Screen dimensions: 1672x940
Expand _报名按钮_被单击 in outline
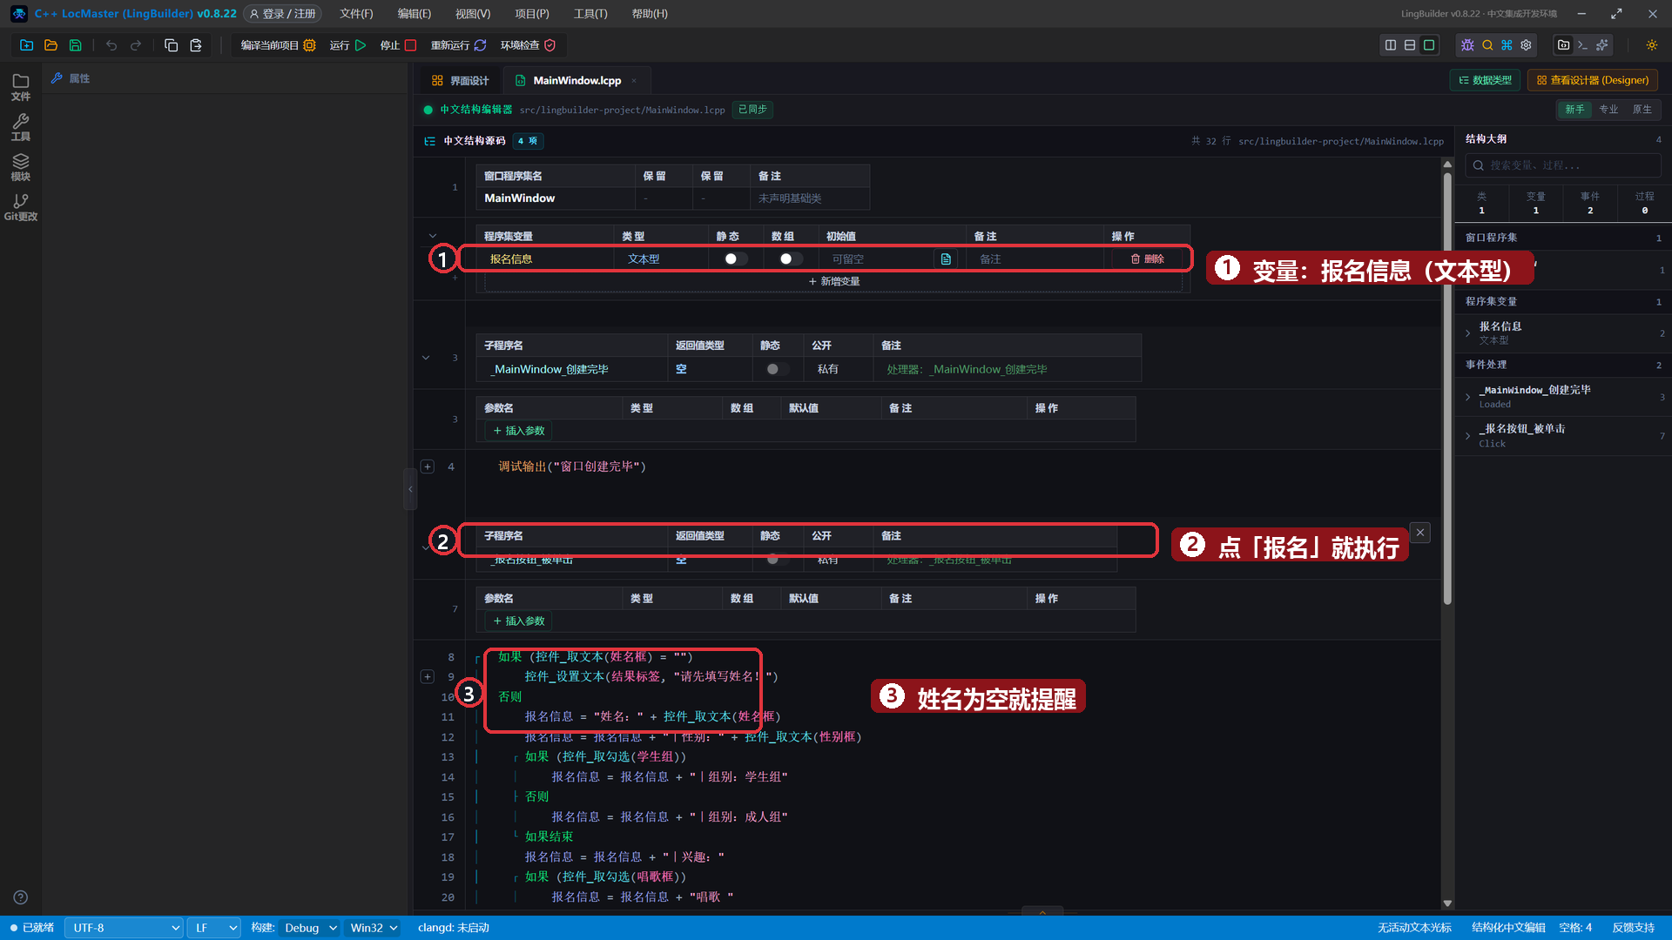point(1467,435)
